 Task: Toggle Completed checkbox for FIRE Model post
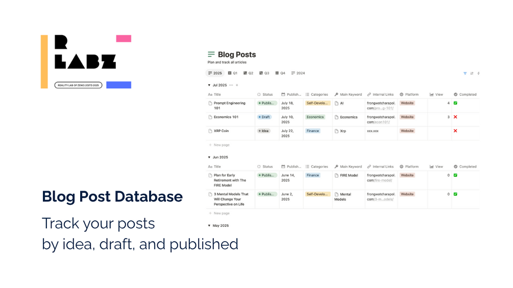coord(455,175)
